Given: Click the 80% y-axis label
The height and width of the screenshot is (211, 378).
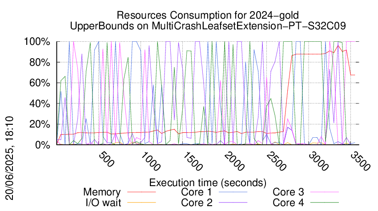Looking at the screenshot, I should tap(40, 62).
